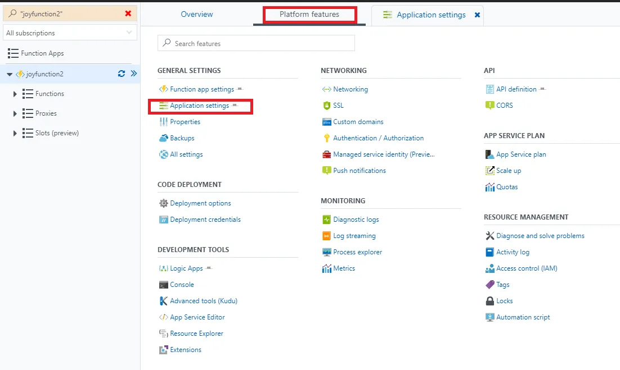Open Access control (IAM) link
The image size is (620, 370).
(x=527, y=268)
